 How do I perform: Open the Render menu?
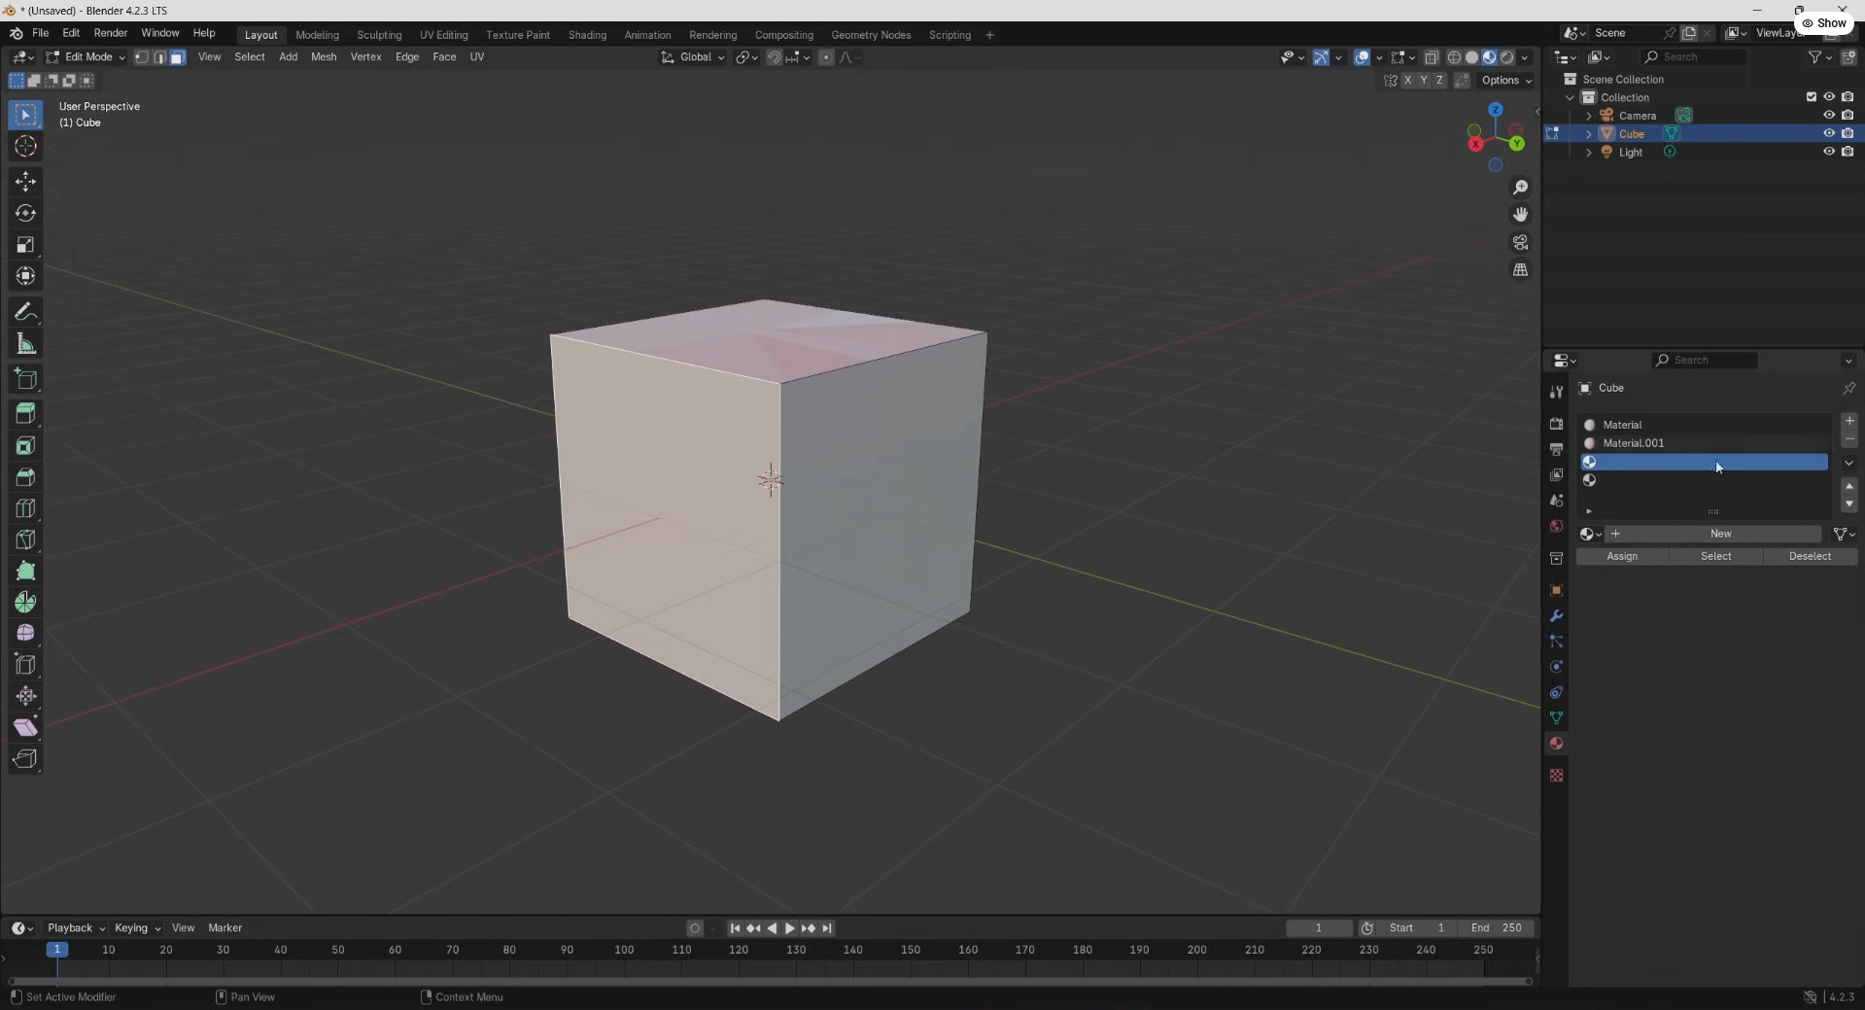pyautogui.click(x=110, y=33)
